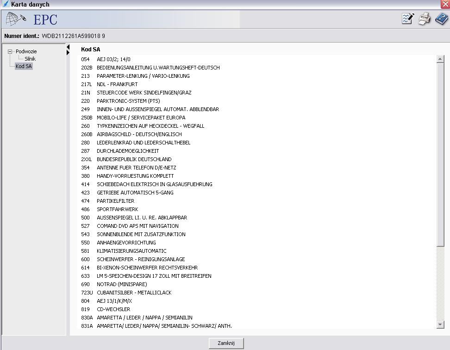Select the Silnik tree item
Image resolution: width=450 pixels, height=350 pixels.
(x=30, y=59)
